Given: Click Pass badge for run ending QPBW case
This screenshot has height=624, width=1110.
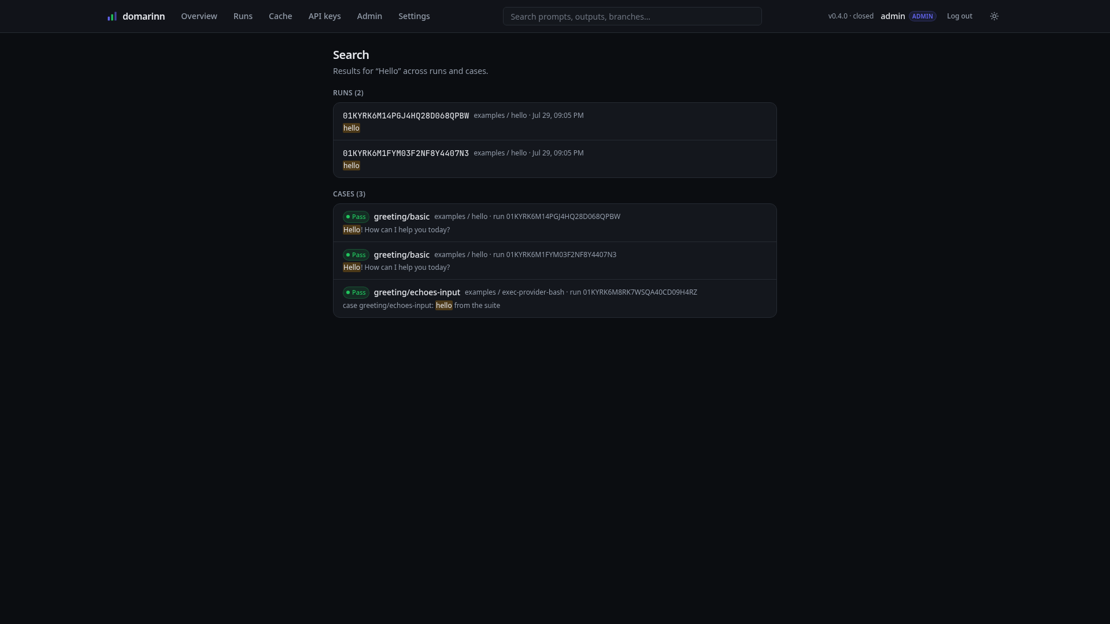Looking at the screenshot, I should [356, 217].
